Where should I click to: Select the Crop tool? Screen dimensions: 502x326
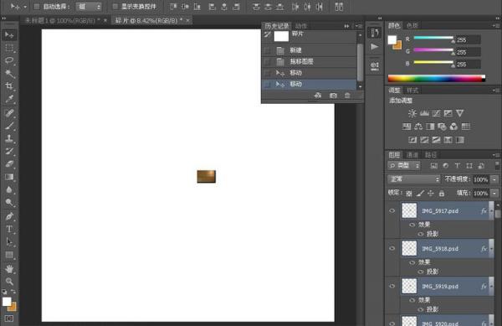coord(9,86)
